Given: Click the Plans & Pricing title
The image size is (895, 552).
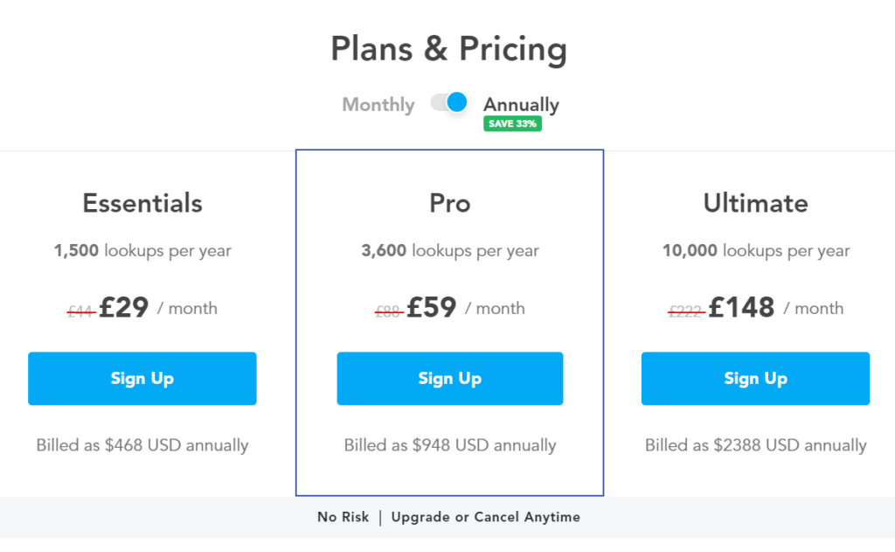Looking at the screenshot, I should tap(448, 49).
